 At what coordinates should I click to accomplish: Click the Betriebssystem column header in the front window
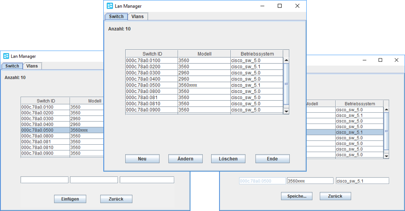coord(256,54)
